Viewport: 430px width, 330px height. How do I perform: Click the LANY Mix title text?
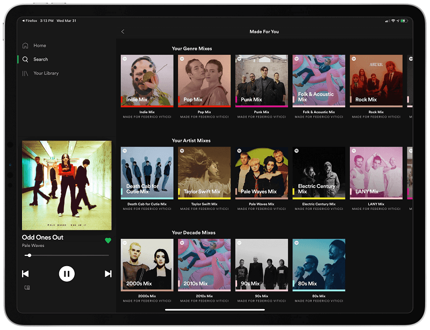click(x=376, y=204)
